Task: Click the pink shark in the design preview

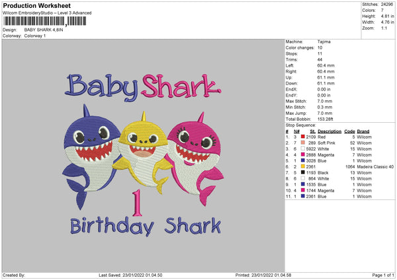Action: (x=195, y=157)
